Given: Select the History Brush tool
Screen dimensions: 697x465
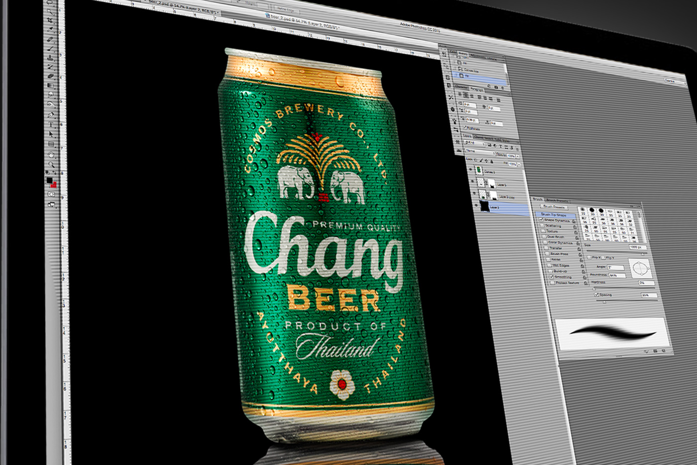Looking at the screenshot, I should pos(50,67).
